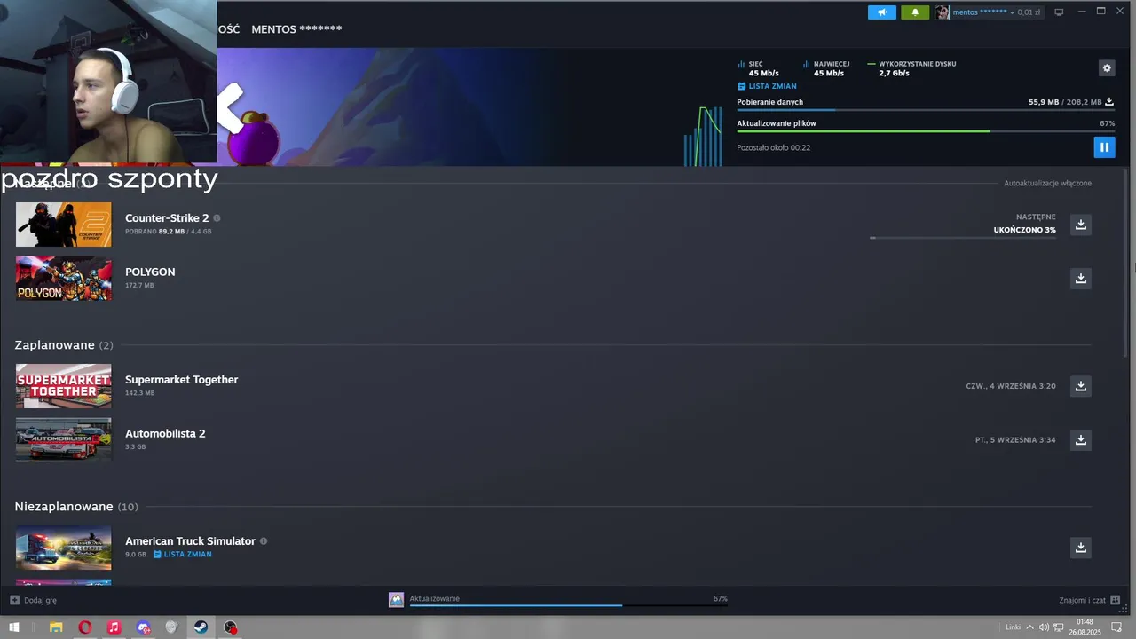This screenshot has height=639, width=1136.
Task: Click the Aktualizowanie status bar at bottom
Action: coord(568,600)
